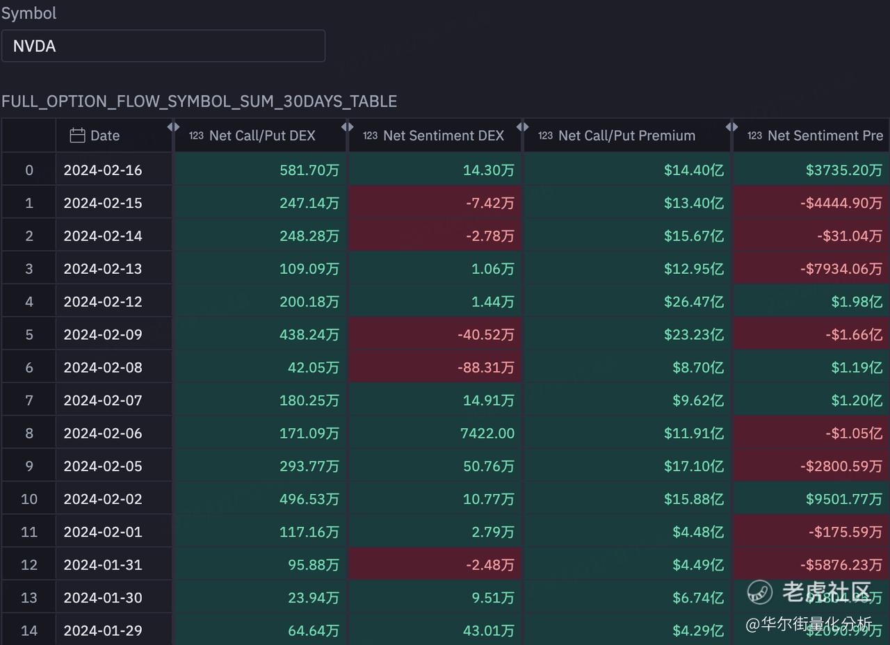890x645 pixels.
Task: Sort with the arrows in Net Call/Put Premium header
Action: (x=731, y=127)
